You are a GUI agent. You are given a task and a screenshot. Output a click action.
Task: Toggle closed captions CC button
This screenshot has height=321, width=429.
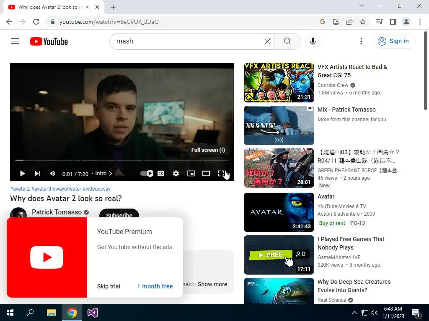point(161,173)
